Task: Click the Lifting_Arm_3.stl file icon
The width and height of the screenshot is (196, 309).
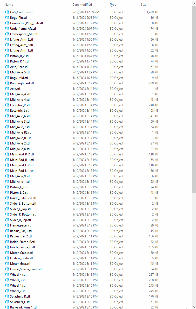Action: coord(7,39)
